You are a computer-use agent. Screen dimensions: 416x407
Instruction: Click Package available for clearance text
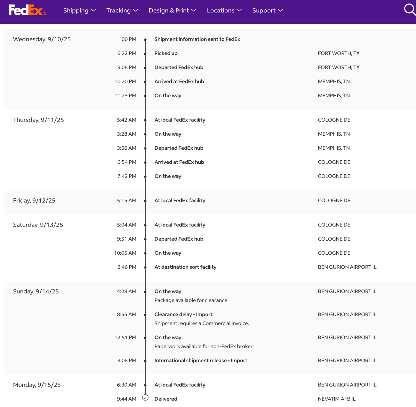[191, 300]
